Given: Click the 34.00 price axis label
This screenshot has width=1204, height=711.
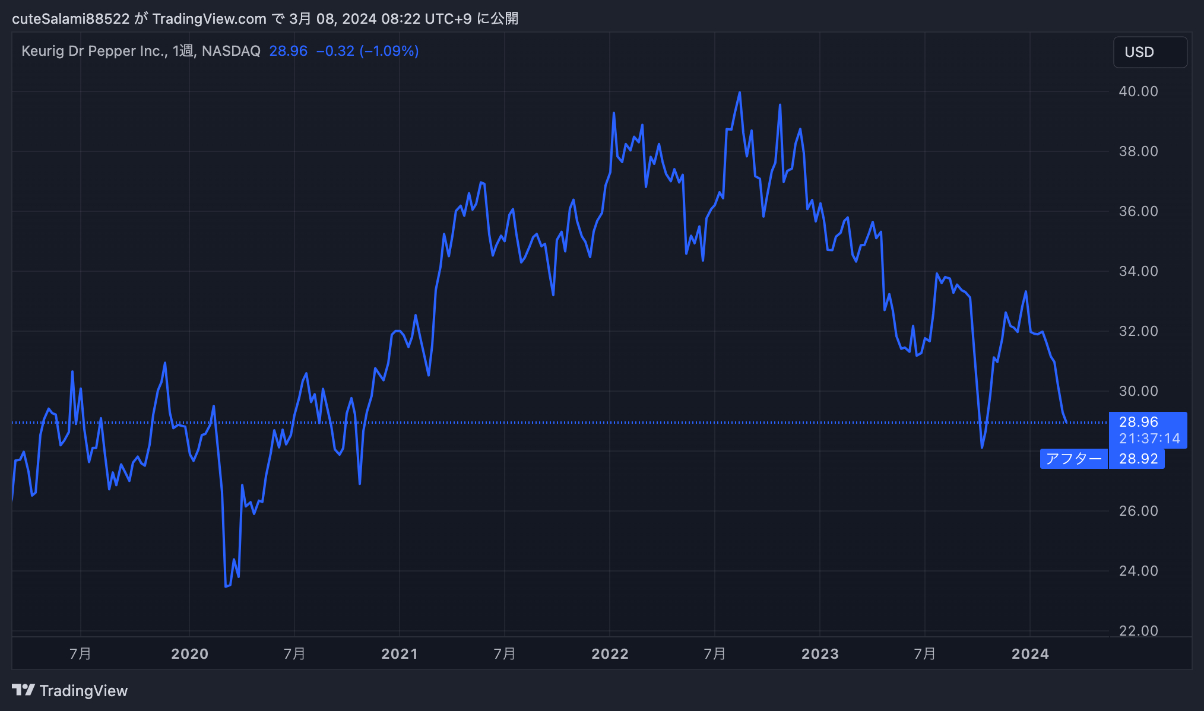Looking at the screenshot, I should [x=1138, y=271].
